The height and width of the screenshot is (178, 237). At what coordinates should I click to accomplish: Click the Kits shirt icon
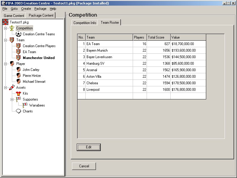(x=18, y=93)
